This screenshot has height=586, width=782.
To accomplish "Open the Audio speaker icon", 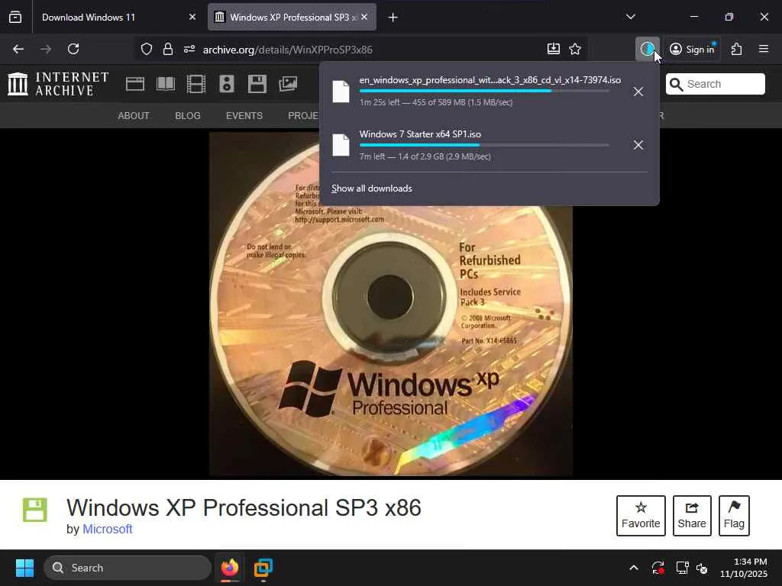I will (226, 84).
